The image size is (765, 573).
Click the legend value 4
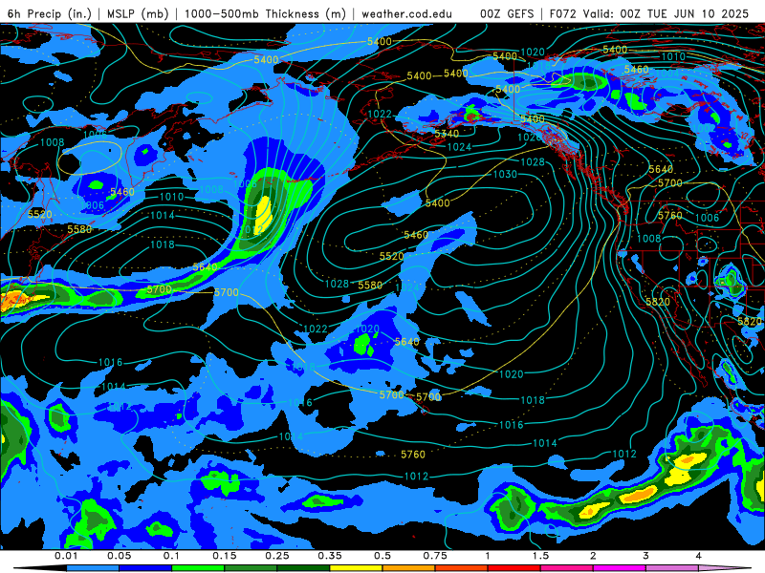click(x=698, y=556)
